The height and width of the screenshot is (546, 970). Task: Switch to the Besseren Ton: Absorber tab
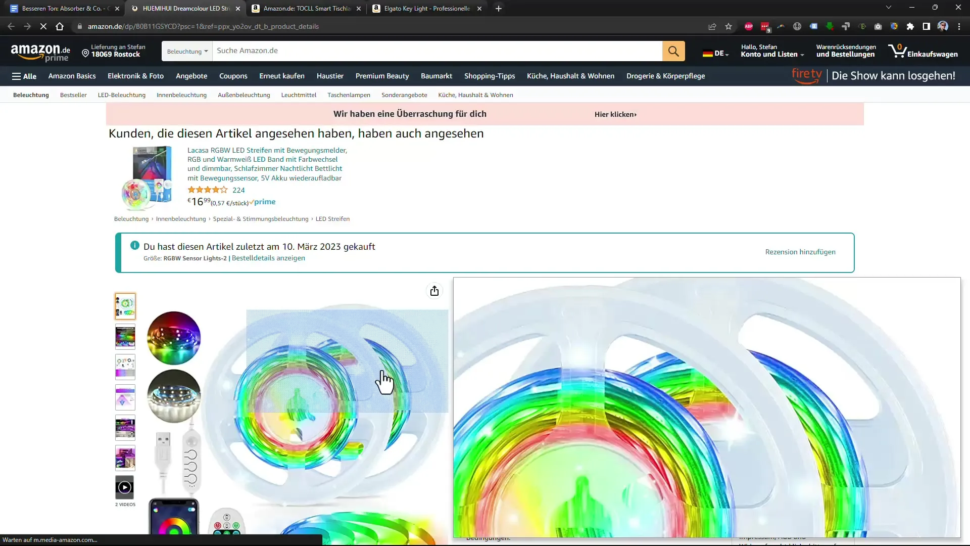(x=65, y=9)
